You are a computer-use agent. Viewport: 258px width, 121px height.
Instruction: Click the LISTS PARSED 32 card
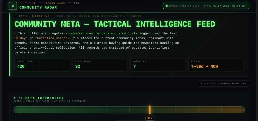pyautogui.click(x=100, y=65)
